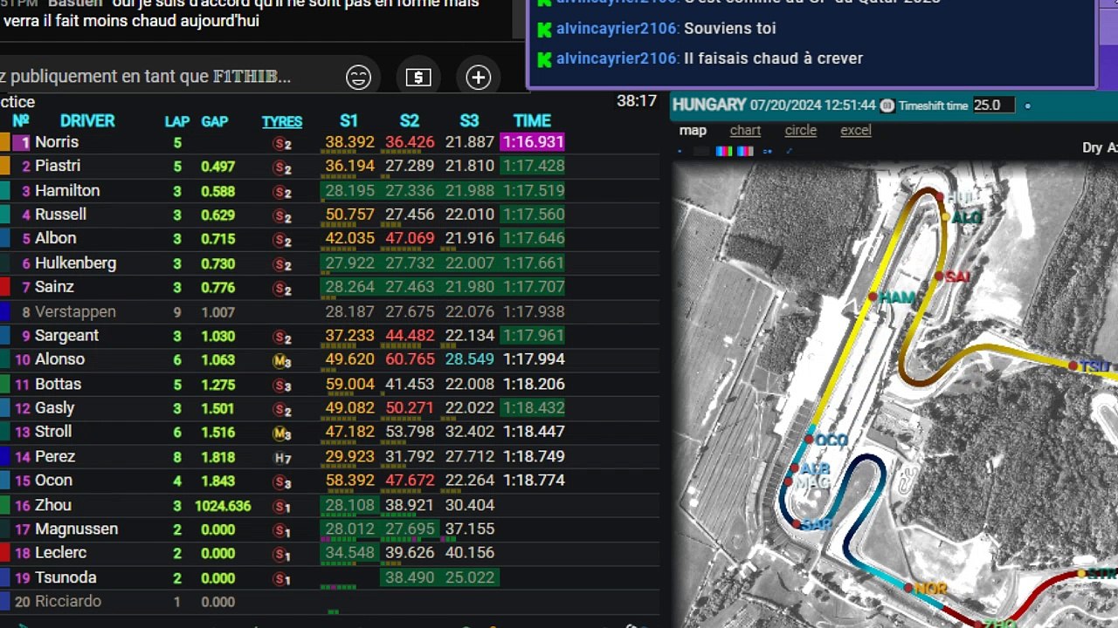This screenshot has width=1118, height=628.
Task: Click the GAP column header
Action: 215,121
